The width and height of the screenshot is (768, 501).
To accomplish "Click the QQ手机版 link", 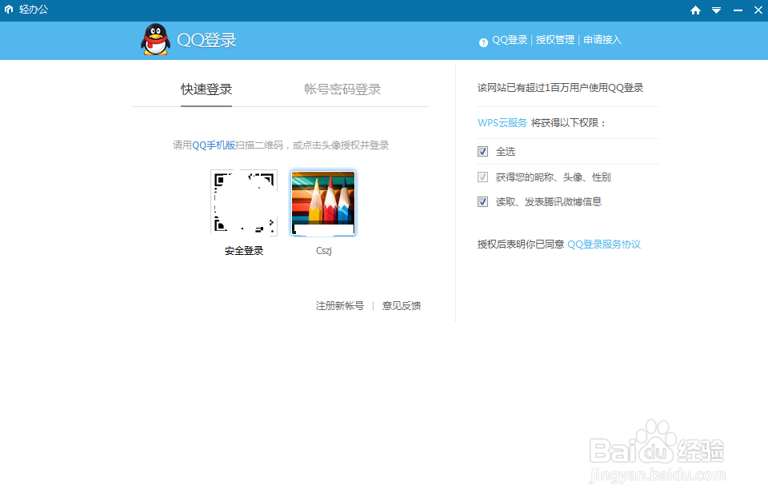I will 214,145.
